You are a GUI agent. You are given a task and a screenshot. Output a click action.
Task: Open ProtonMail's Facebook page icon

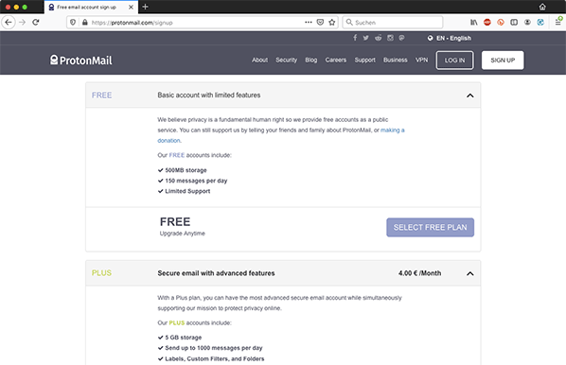pos(355,38)
